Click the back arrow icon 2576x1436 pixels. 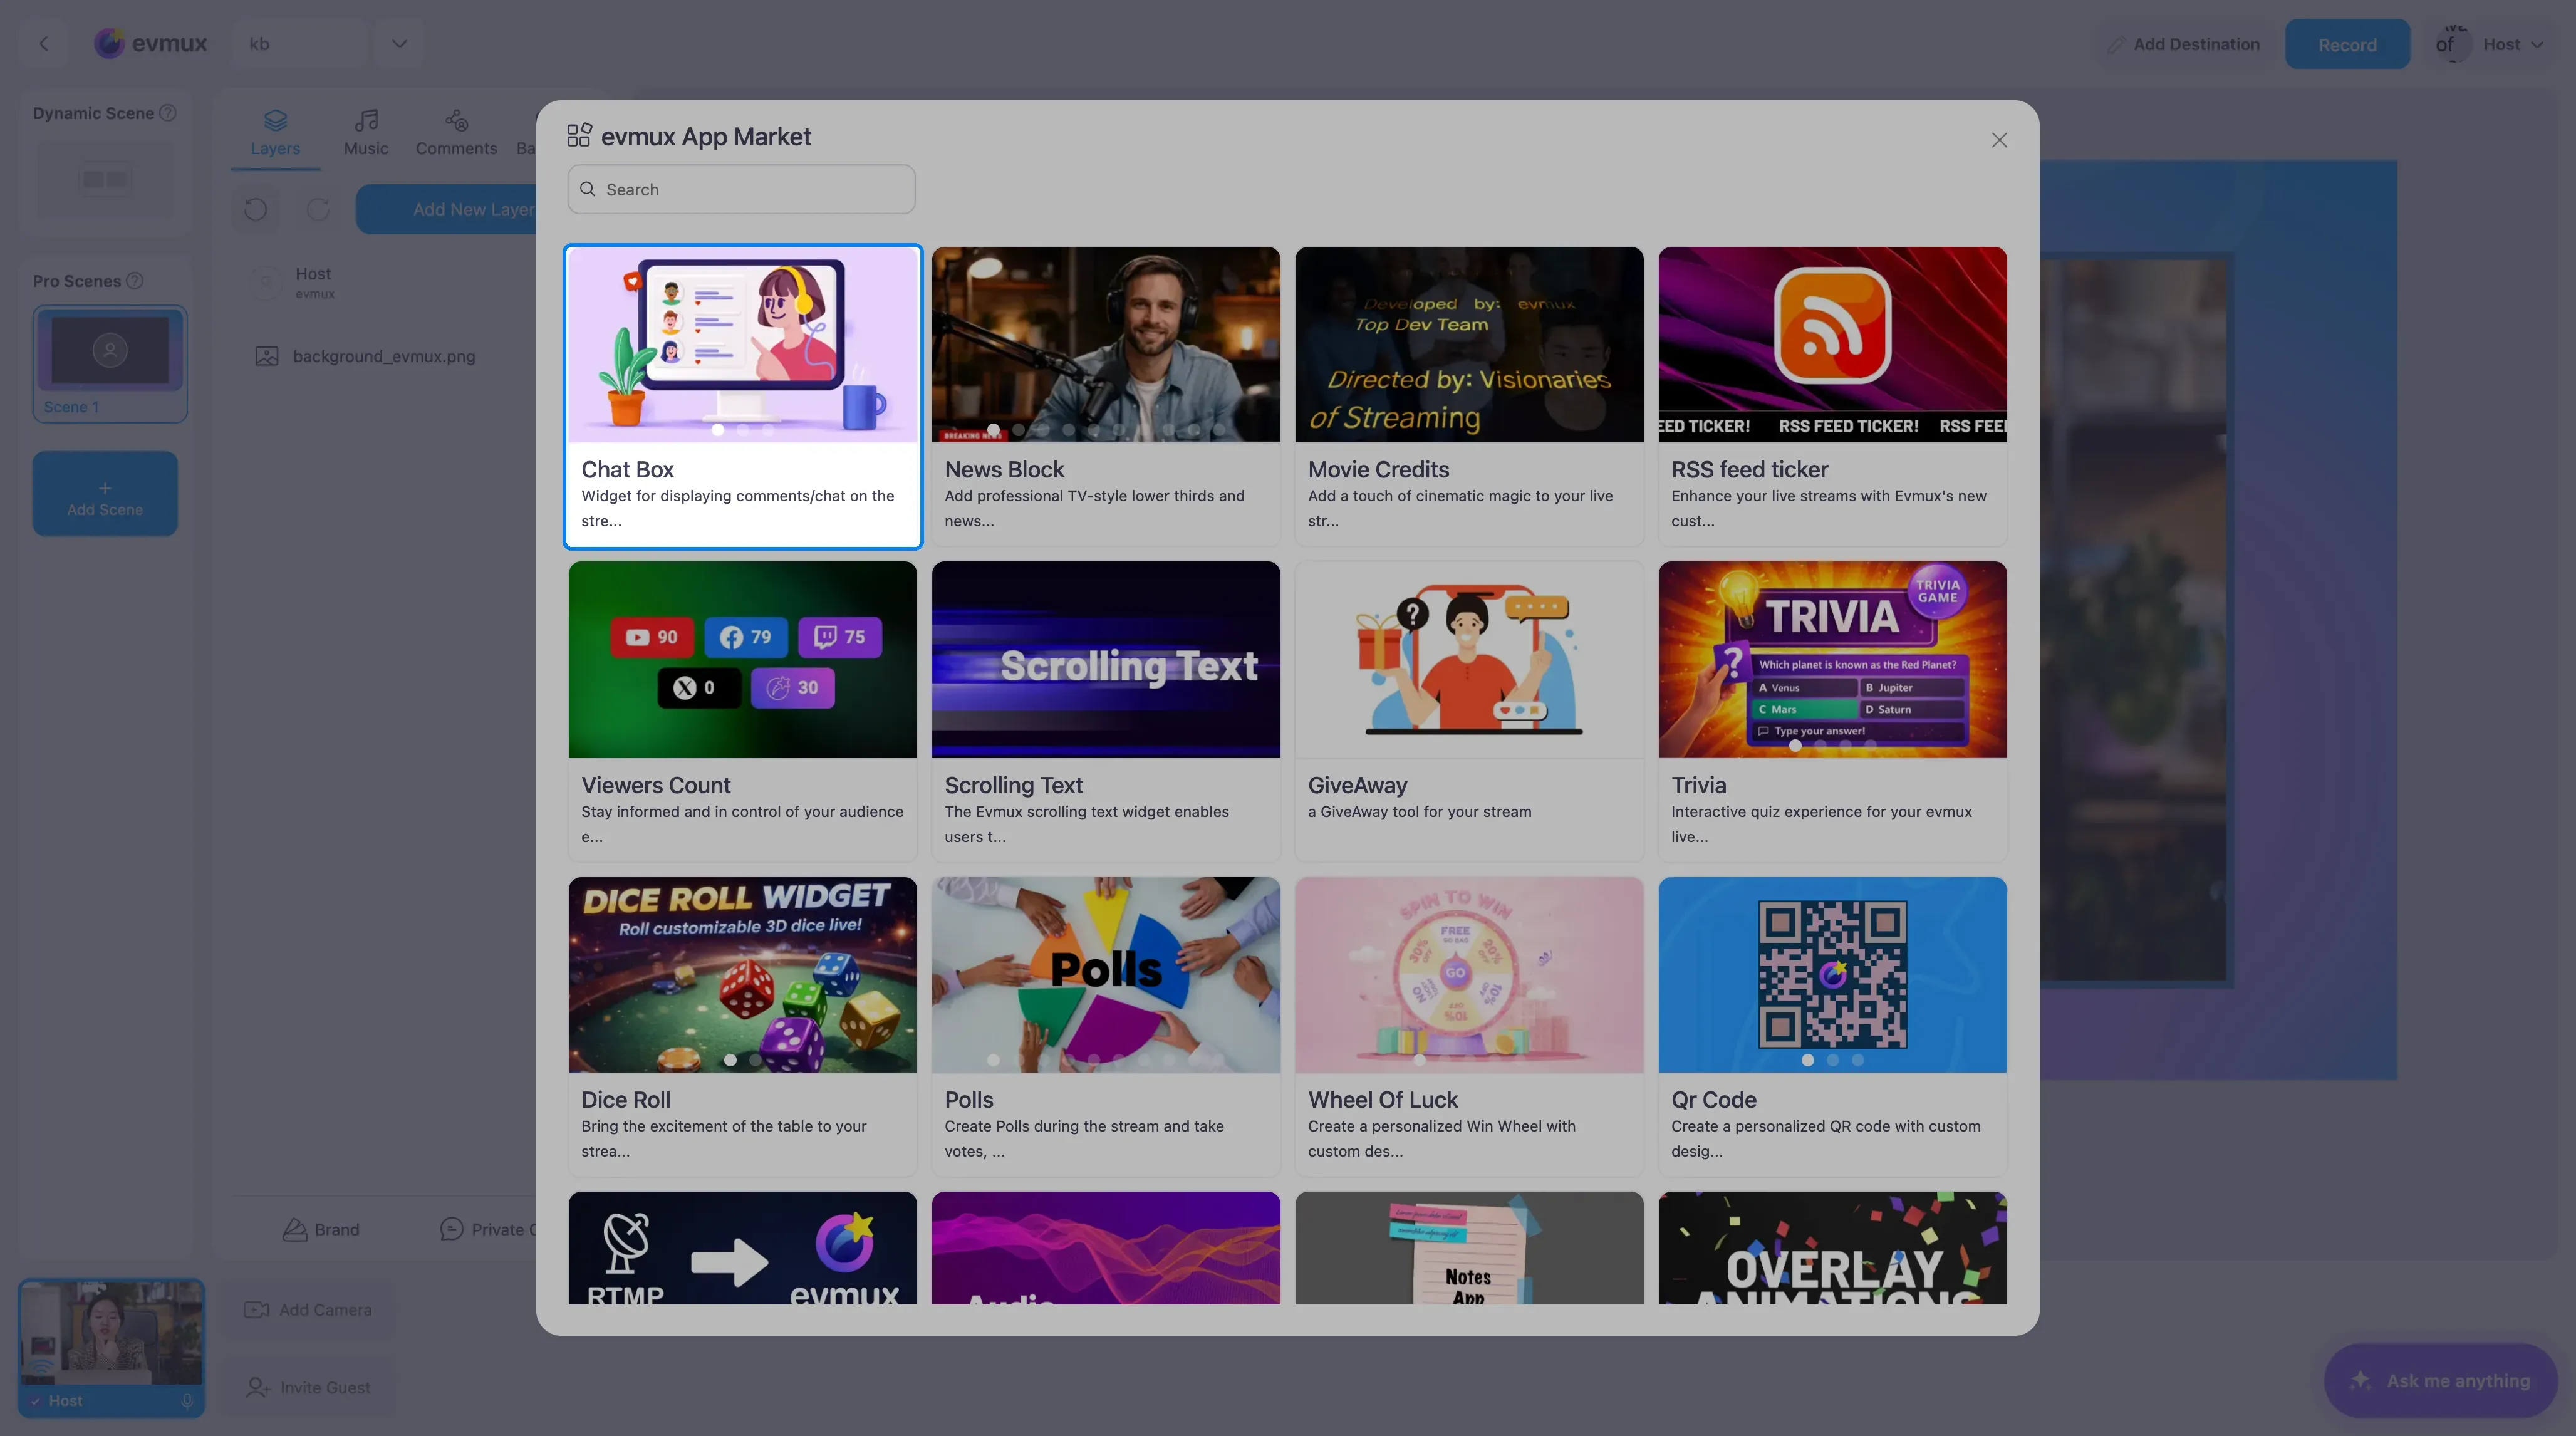[x=43, y=43]
